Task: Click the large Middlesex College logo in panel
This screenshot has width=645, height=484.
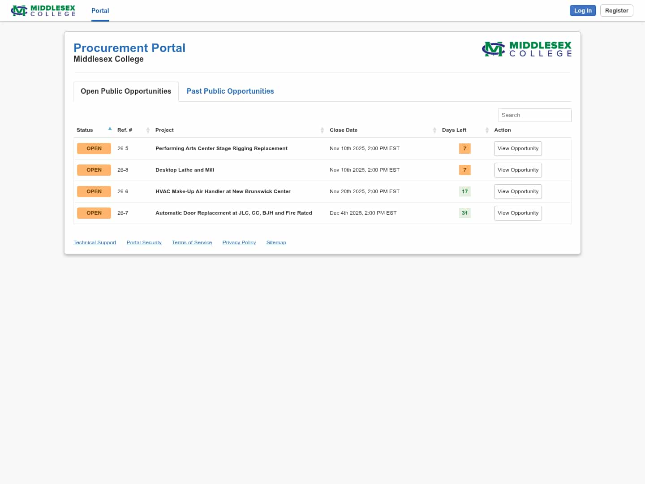Action: (526, 49)
